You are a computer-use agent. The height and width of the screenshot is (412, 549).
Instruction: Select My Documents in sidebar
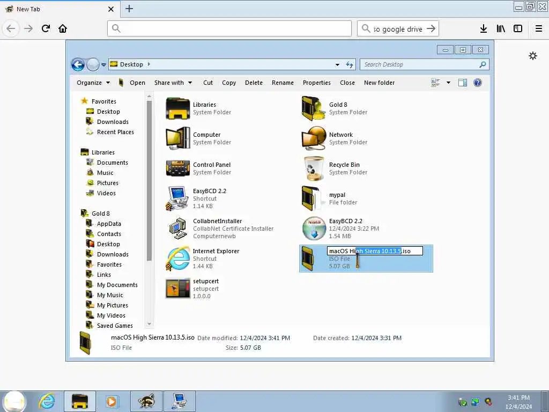point(117,285)
